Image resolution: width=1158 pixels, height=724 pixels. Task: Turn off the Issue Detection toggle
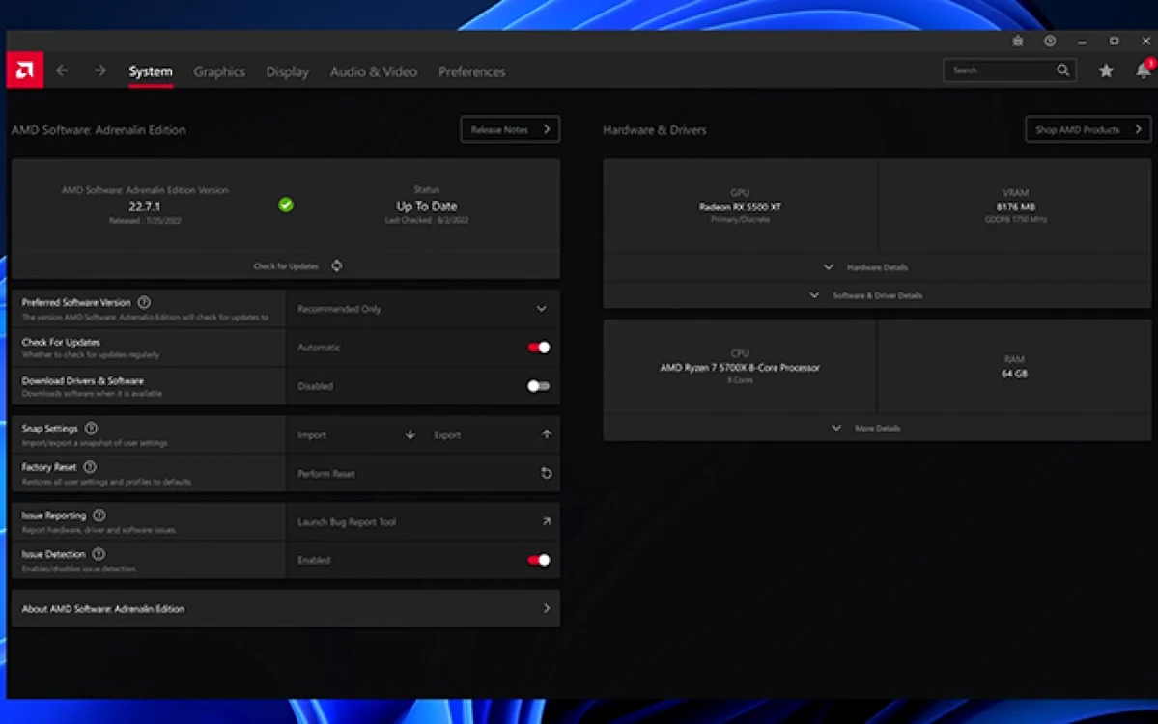[x=538, y=560]
